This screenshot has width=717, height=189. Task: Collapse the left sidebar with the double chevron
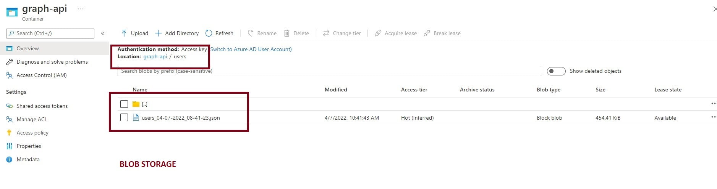click(102, 34)
